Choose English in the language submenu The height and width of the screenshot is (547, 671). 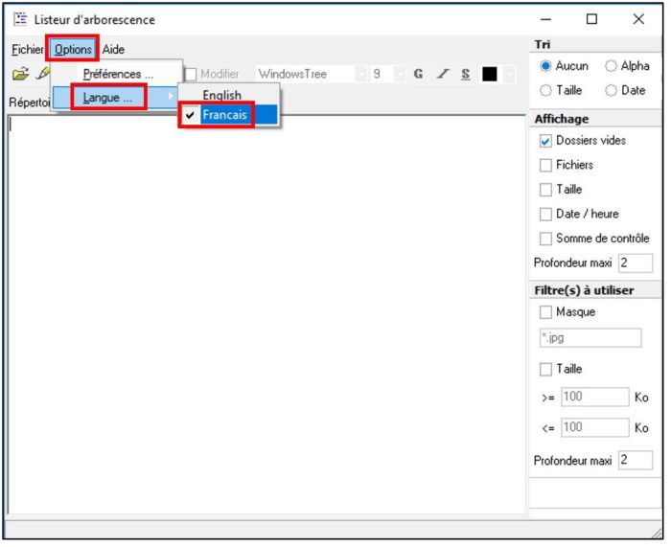coord(221,96)
